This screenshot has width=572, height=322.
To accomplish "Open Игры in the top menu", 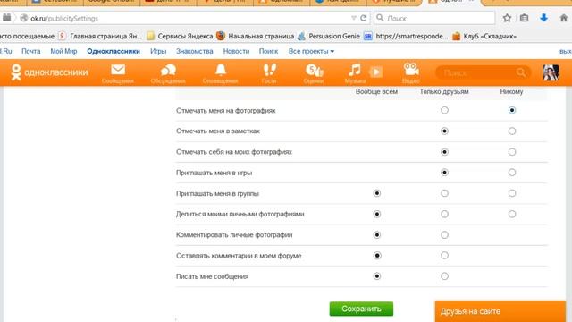I will click(x=158, y=52).
